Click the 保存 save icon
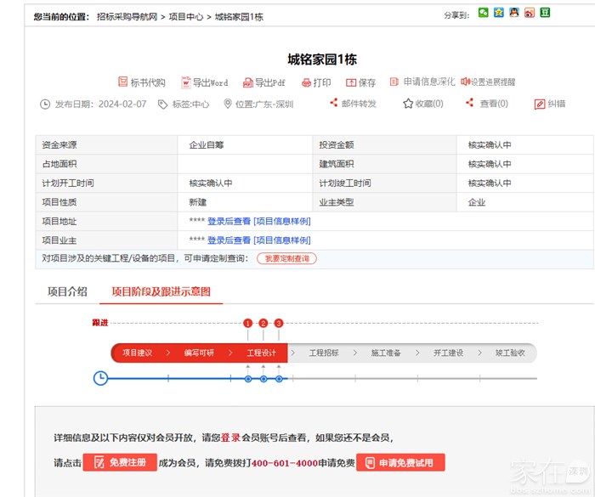Screen dimensions: 595x497 coord(351,82)
